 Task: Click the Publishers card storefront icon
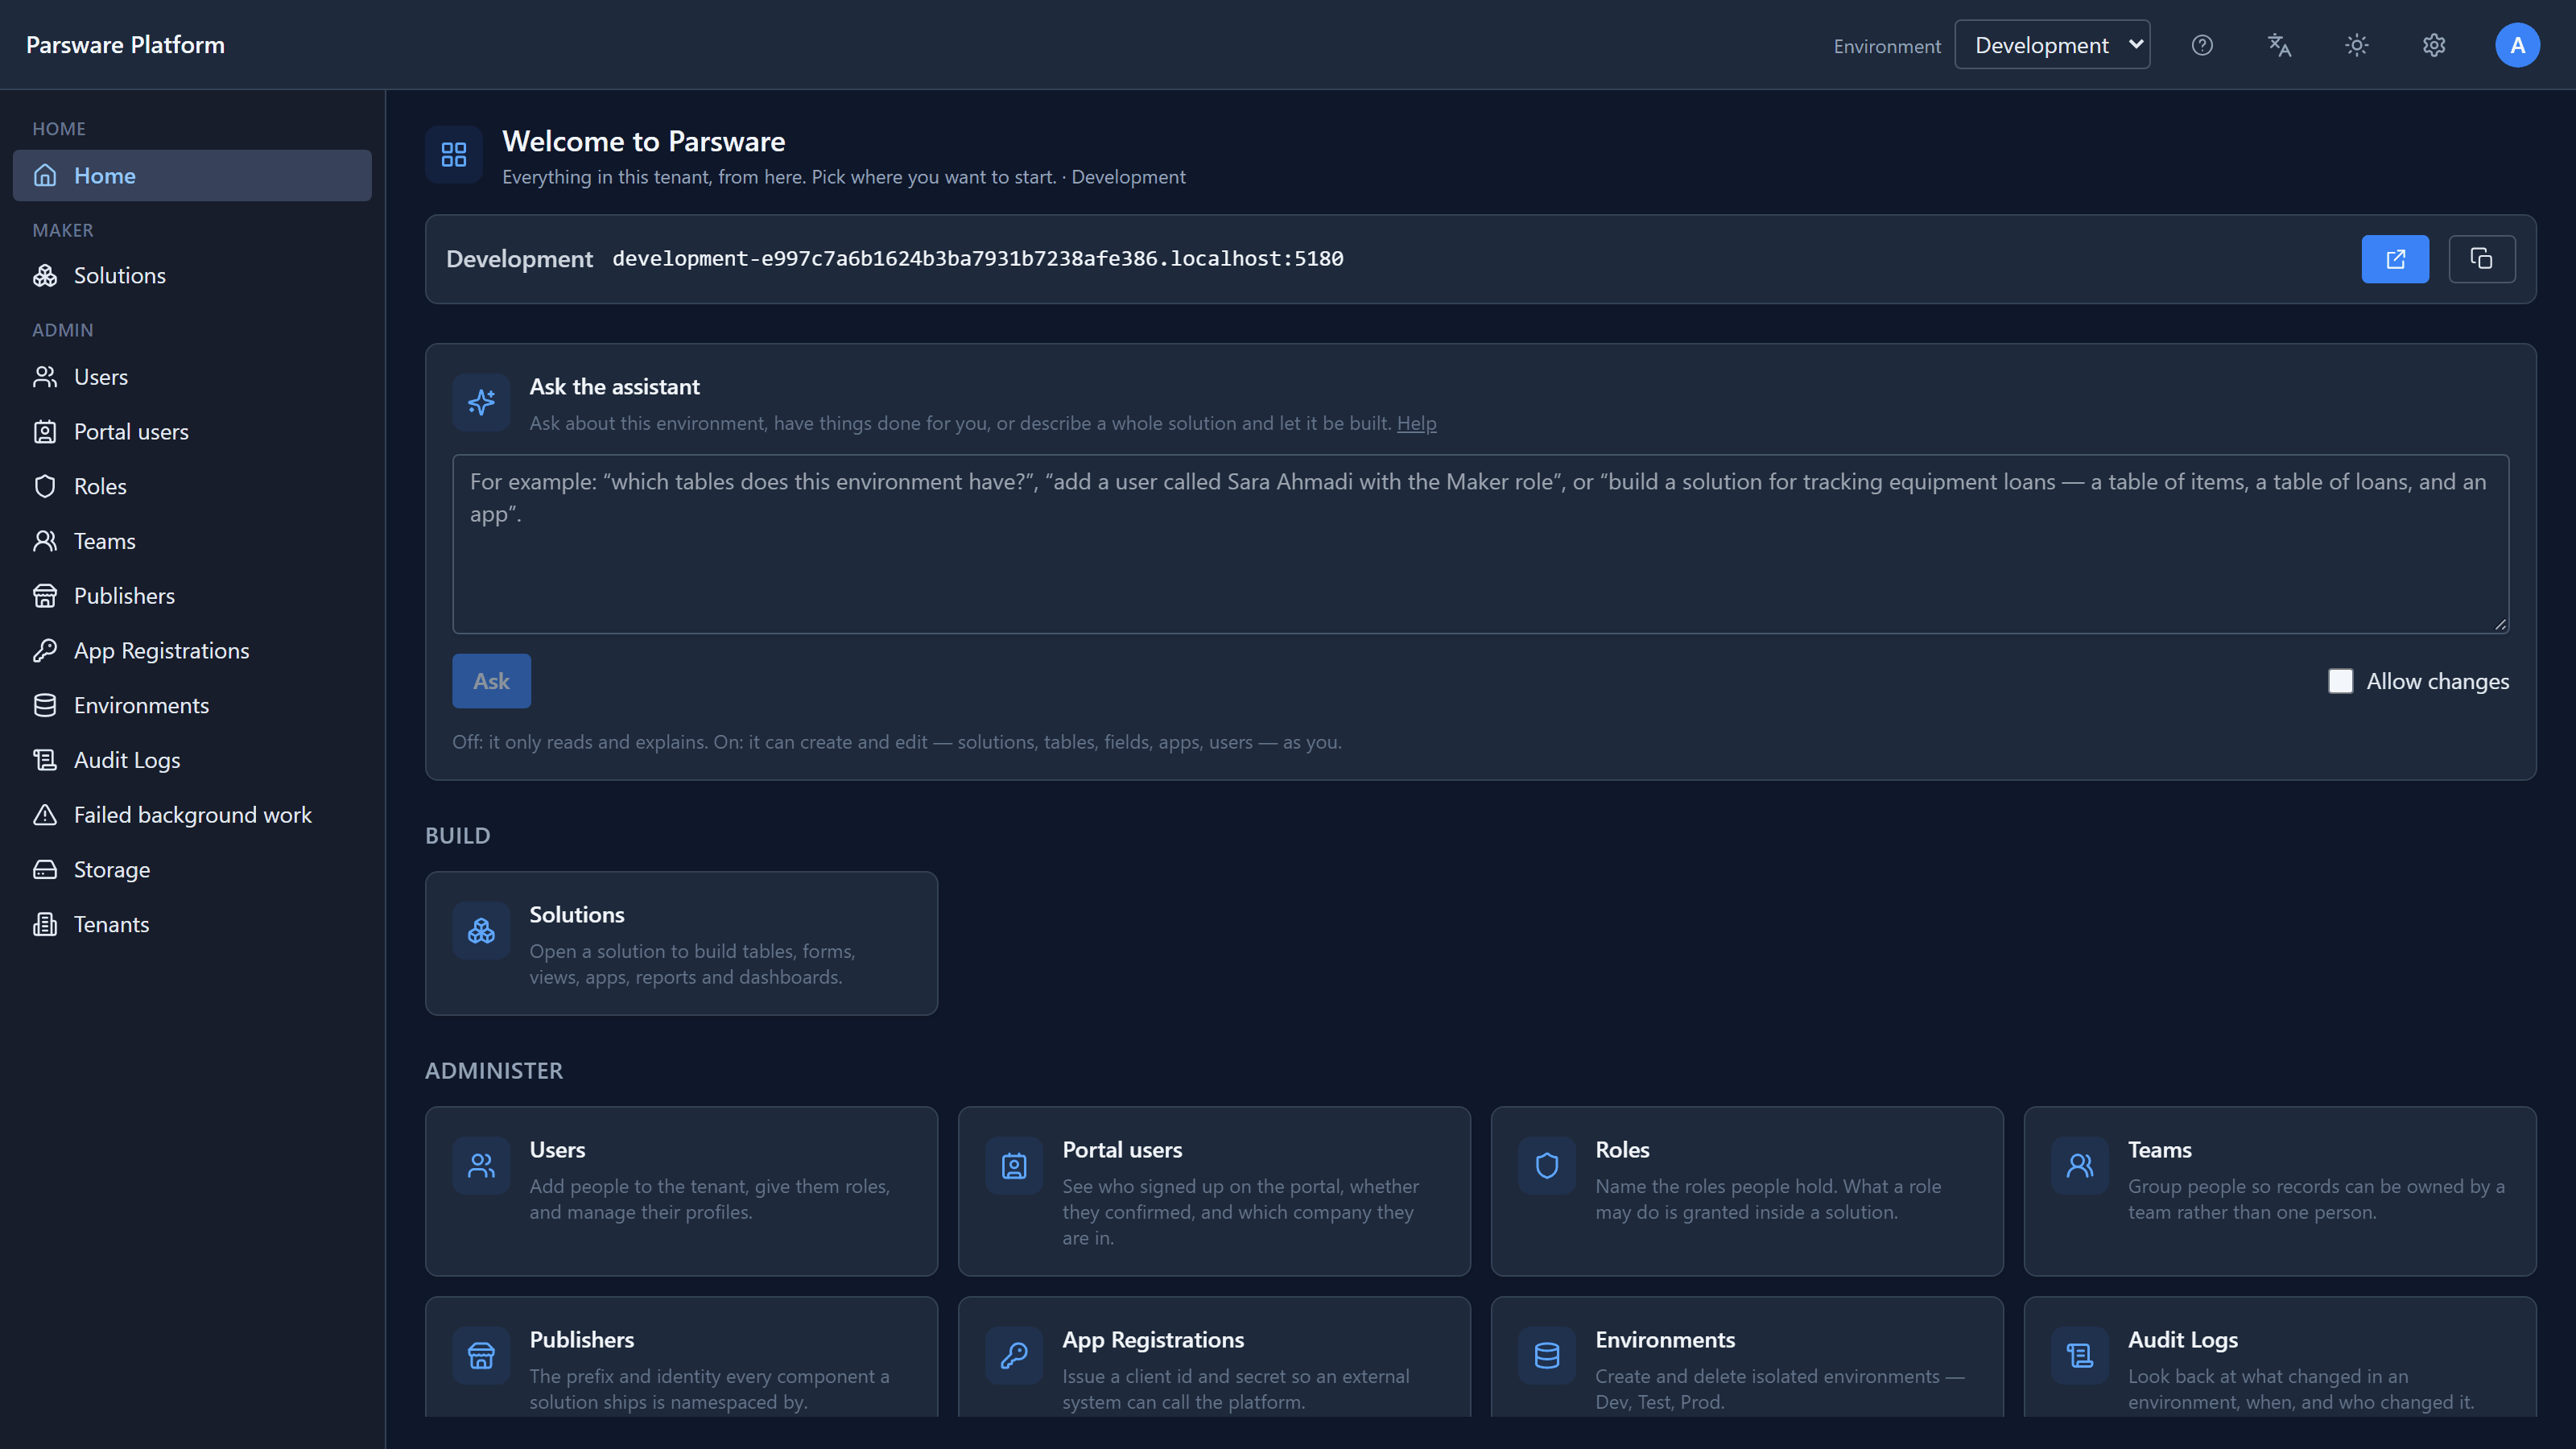pos(481,1355)
